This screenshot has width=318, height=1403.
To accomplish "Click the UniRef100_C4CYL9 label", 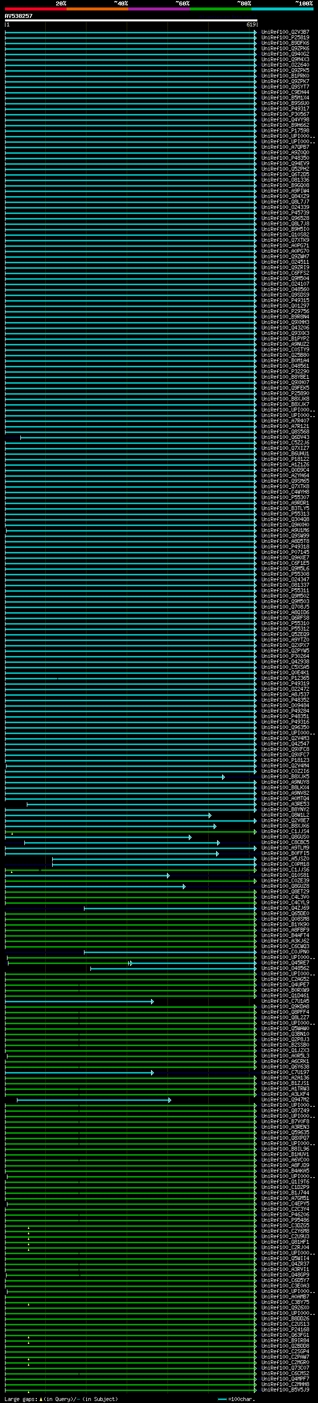I will click(x=285, y=902).
